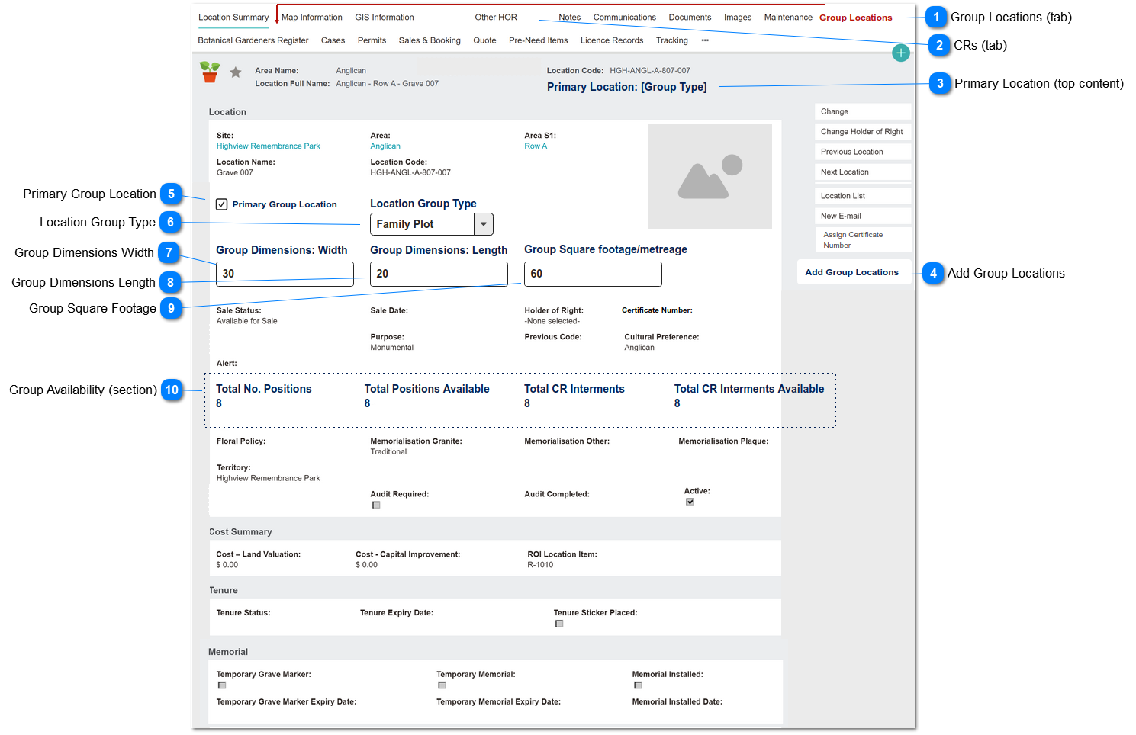1136x735 pixels.
Task: Click the Group Square footage/metreage field
Action: pos(593,274)
